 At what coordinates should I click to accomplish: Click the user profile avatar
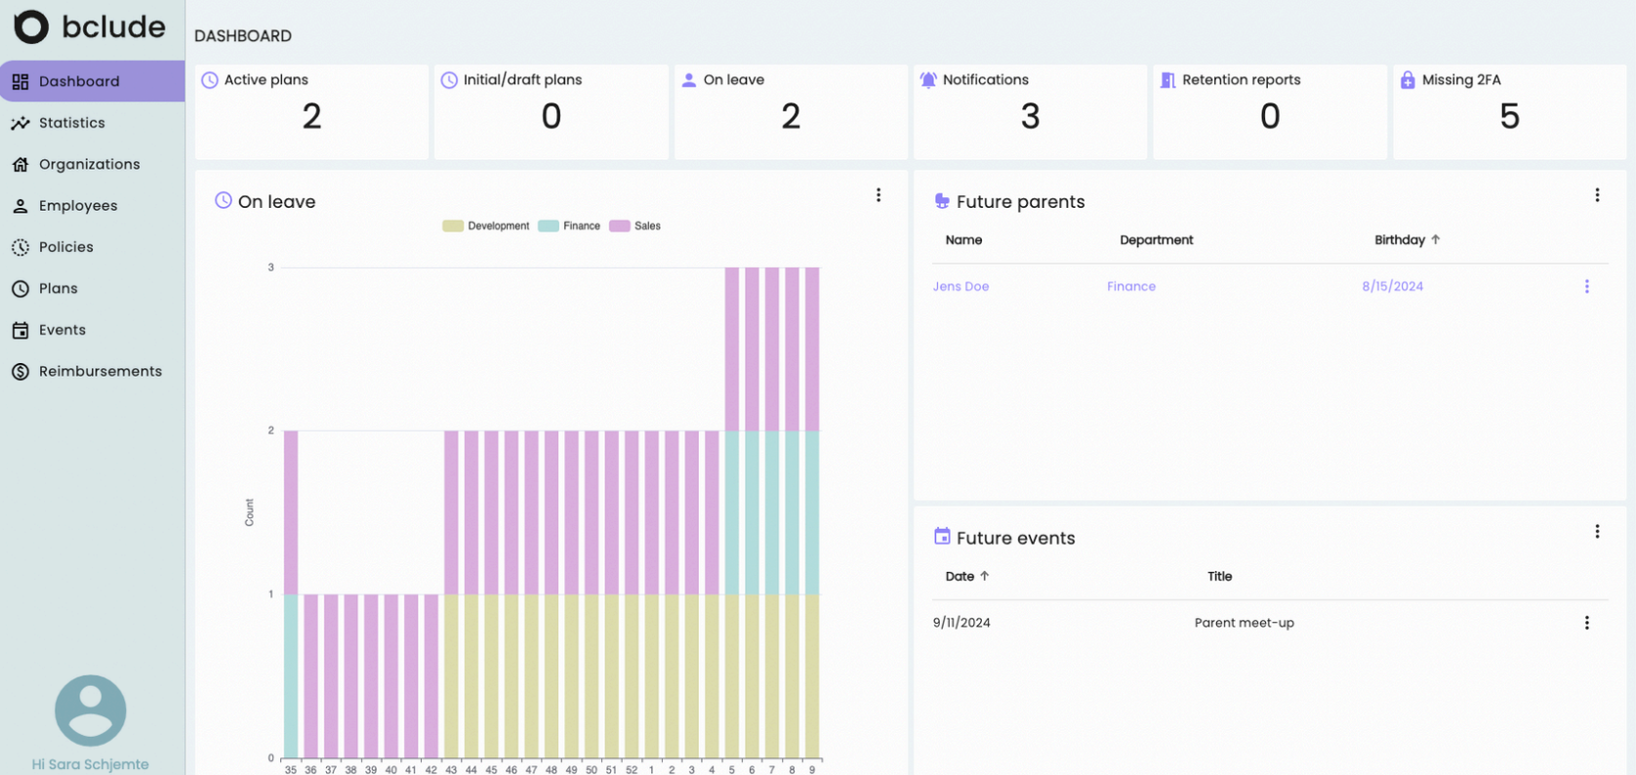90,711
